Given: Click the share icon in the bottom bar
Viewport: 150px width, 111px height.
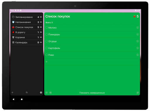Looking at the screenshot, I should click(x=50, y=92).
